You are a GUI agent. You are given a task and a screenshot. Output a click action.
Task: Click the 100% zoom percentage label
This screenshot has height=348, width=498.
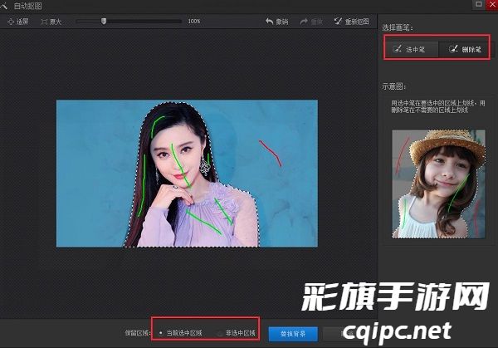pyautogui.click(x=193, y=21)
